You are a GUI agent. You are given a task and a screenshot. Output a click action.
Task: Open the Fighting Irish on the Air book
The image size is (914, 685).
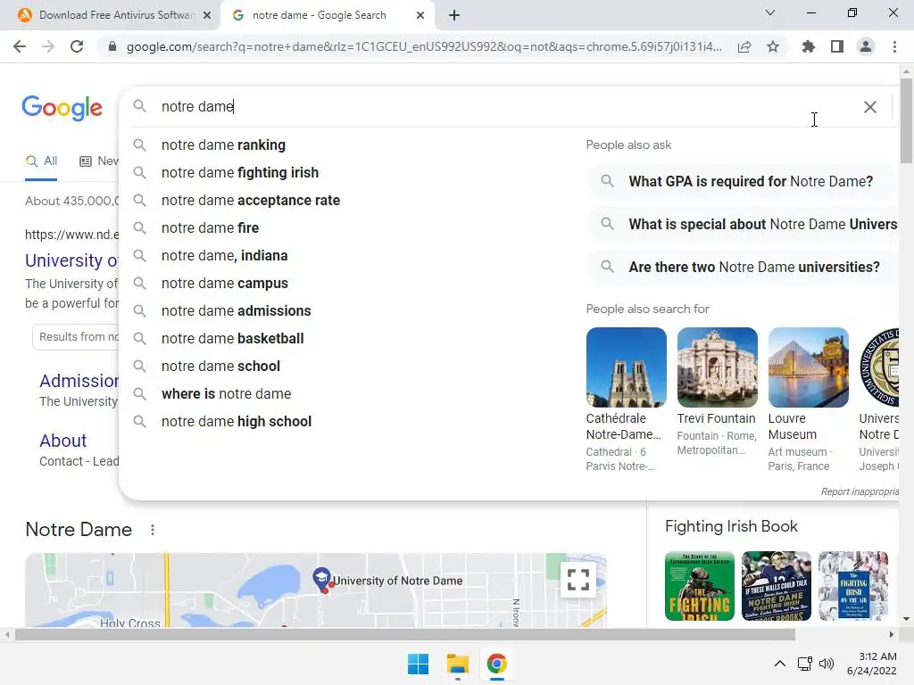(x=852, y=586)
